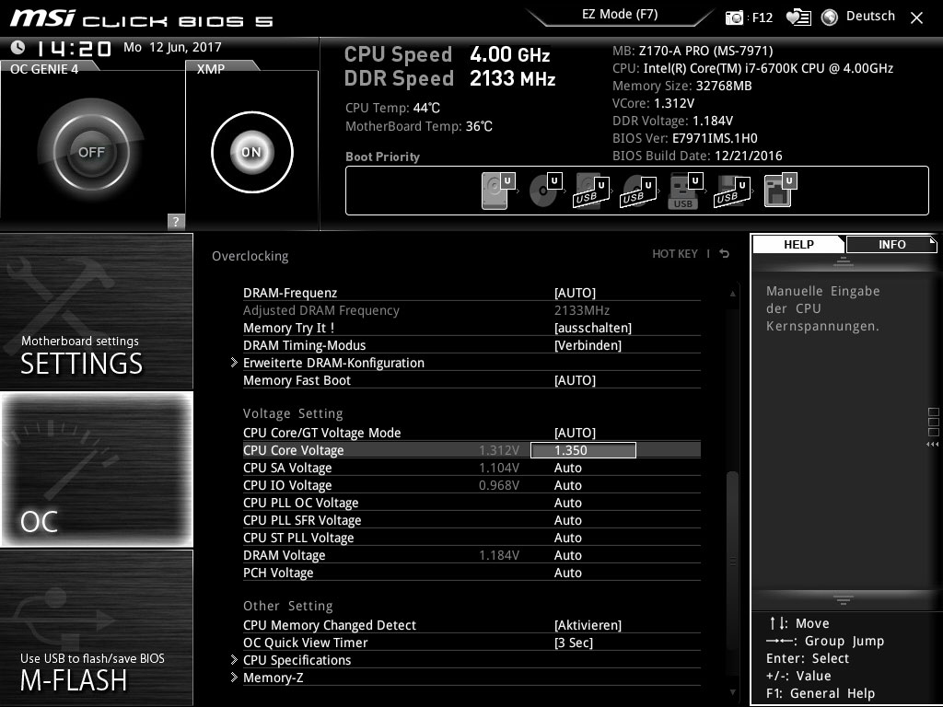Screen dimensions: 943x707
Task: Select CPU ST PLL Voltage Auto value
Action: 567,537
